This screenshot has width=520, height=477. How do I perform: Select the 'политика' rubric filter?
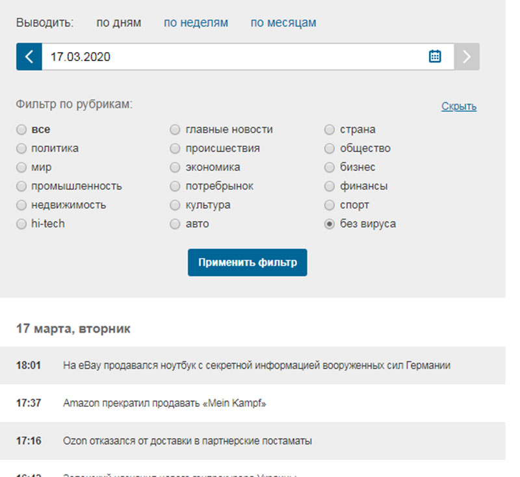tap(21, 148)
